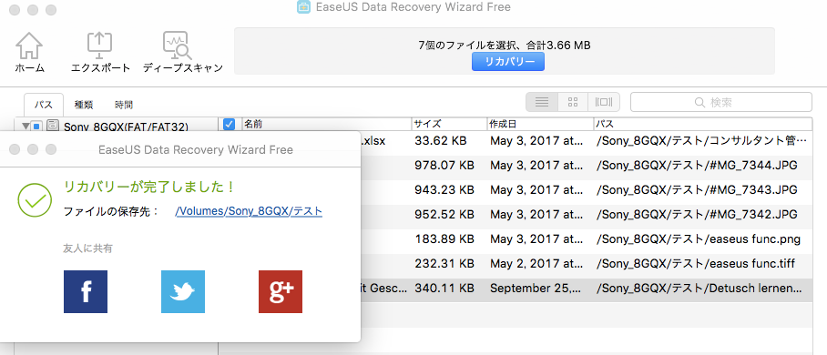
Task: Click the 検索 search field
Action: tap(721, 102)
